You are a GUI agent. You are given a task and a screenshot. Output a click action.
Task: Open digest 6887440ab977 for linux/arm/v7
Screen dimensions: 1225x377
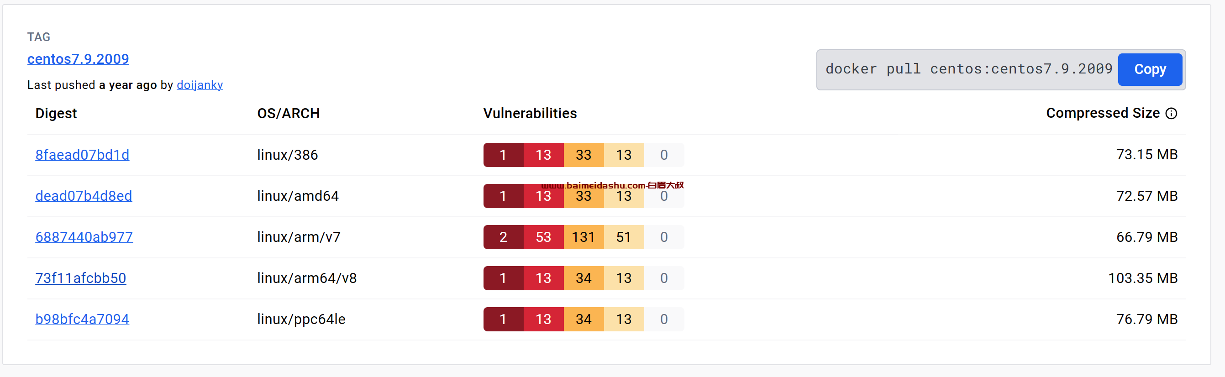pos(84,237)
